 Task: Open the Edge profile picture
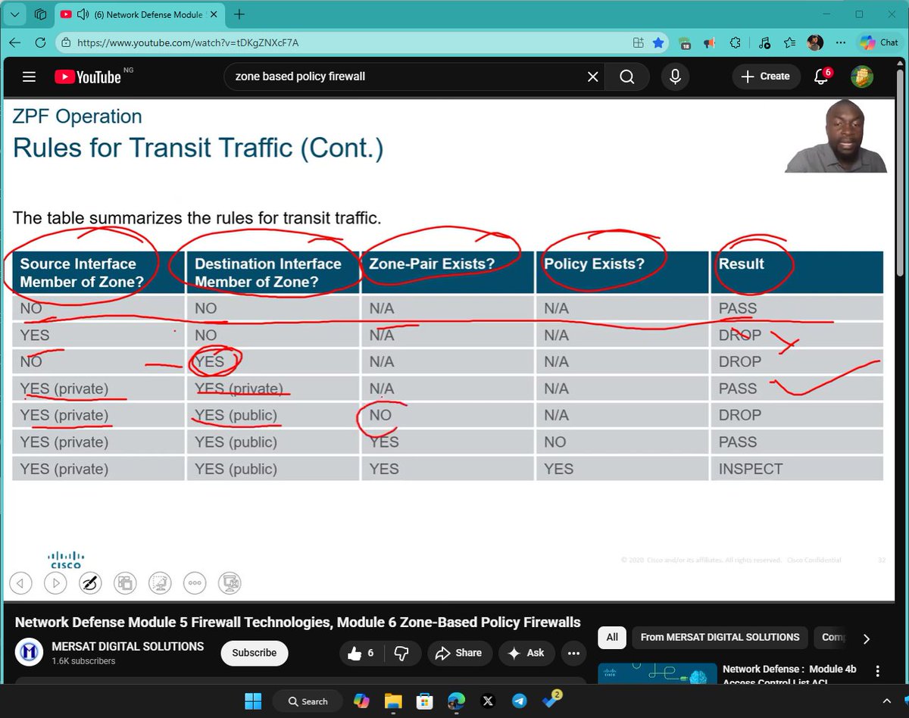pyautogui.click(x=815, y=43)
